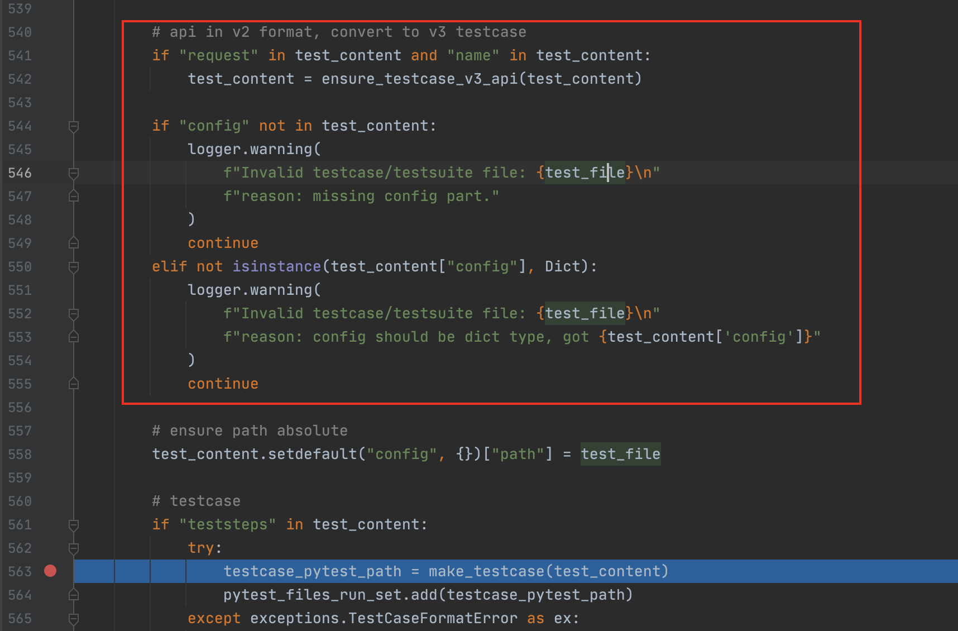
Task: Collapse the fold marker at line 552
Action: point(73,314)
